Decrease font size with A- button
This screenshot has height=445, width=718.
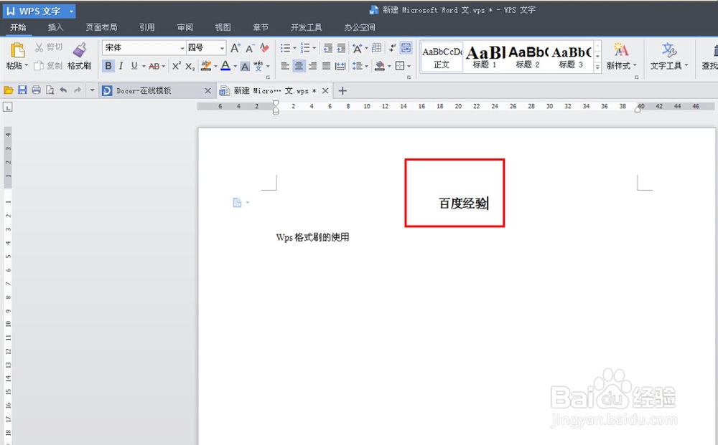pos(250,48)
